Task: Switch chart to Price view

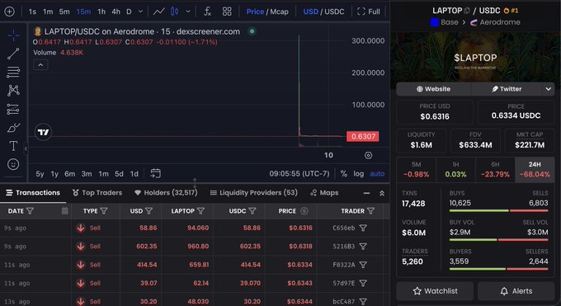Action: [x=255, y=12]
